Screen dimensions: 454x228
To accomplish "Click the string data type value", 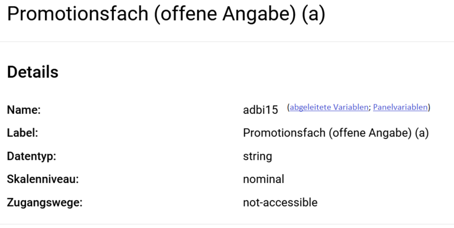I will (257, 156).
